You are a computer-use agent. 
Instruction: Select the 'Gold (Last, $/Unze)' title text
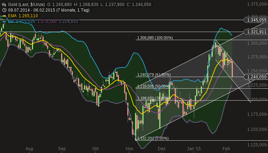coord(26,5)
